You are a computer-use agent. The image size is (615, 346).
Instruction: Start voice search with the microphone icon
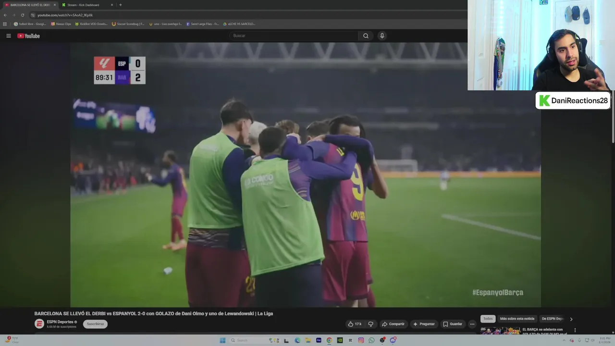click(x=382, y=36)
